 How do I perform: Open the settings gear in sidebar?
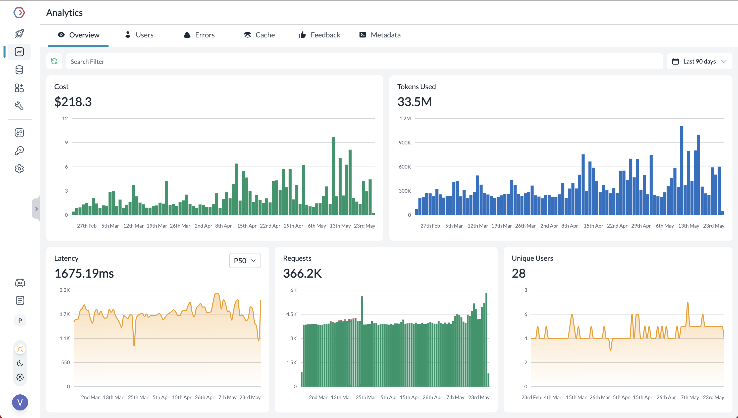(19, 169)
